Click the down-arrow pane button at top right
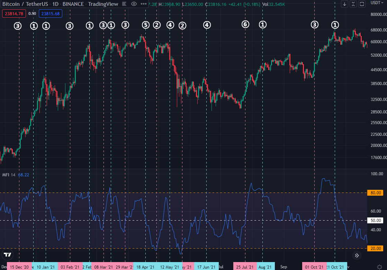This screenshot has height=270, width=387. point(344,4)
